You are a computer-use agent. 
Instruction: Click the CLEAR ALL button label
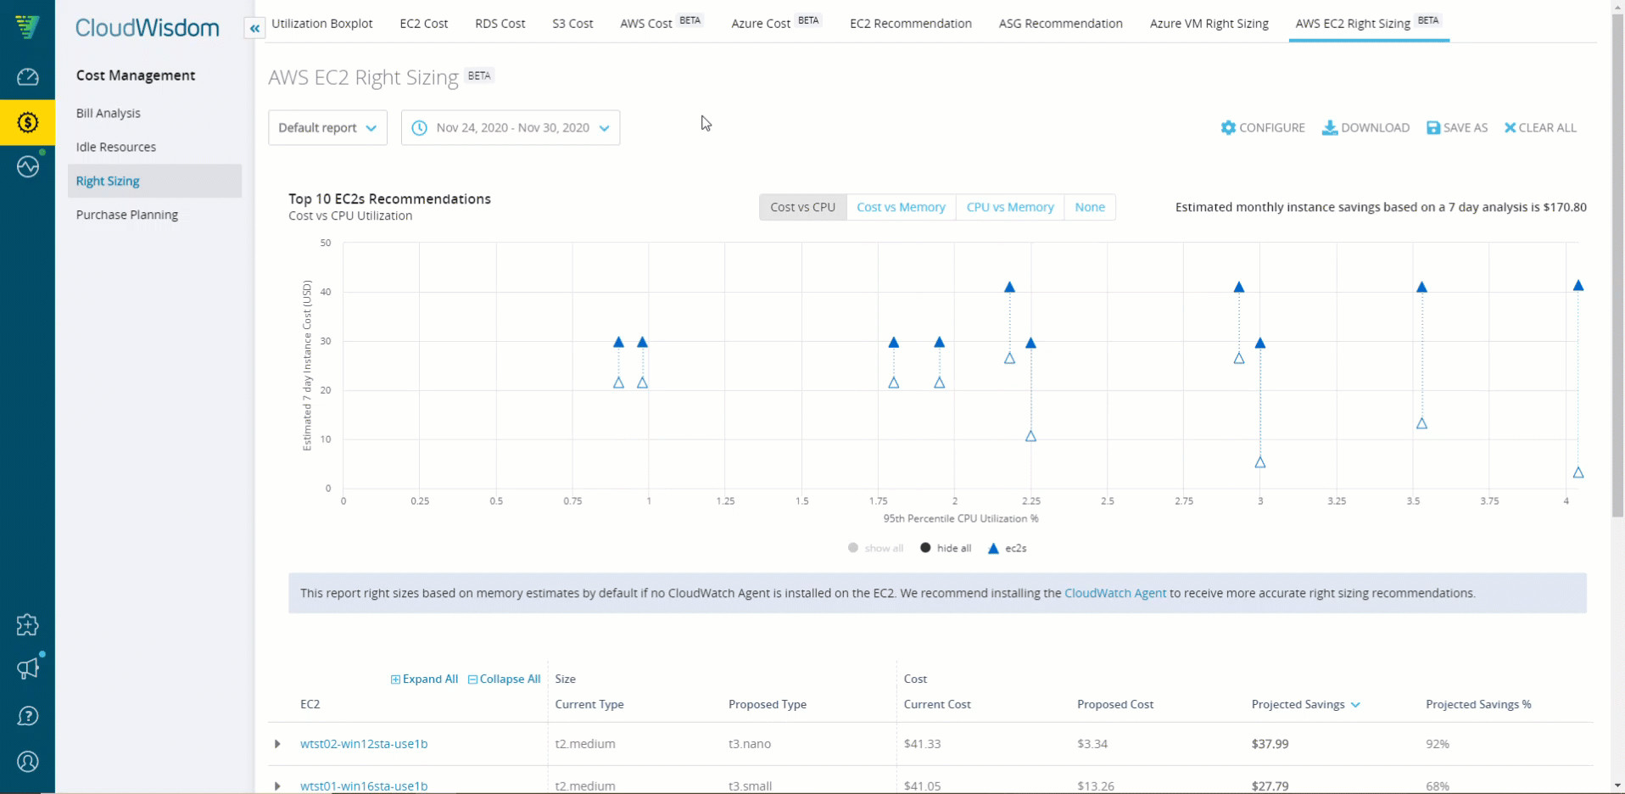1547,127
